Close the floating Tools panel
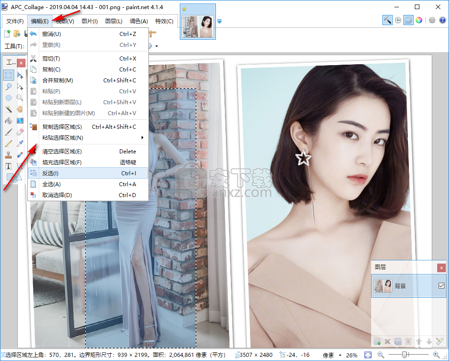This screenshot has height=361, width=449. pos(21,63)
